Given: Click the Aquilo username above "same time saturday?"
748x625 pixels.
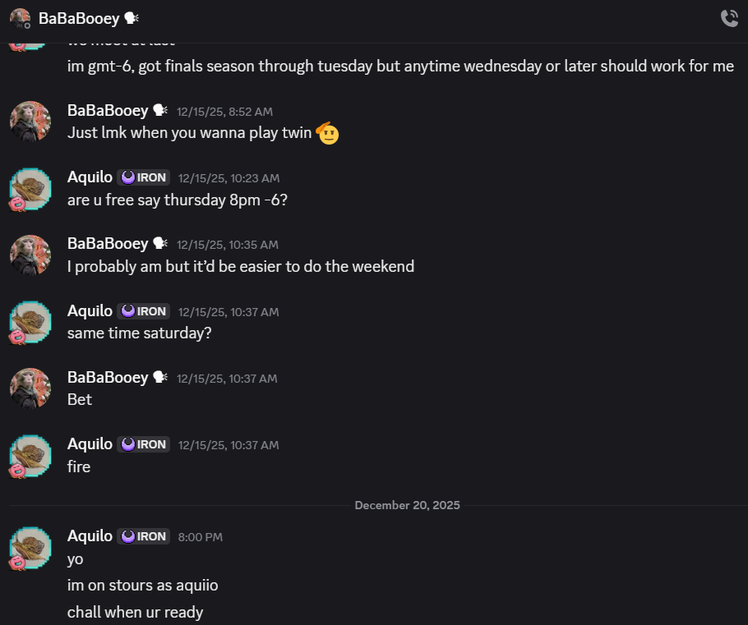Looking at the screenshot, I should (x=90, y=311).
